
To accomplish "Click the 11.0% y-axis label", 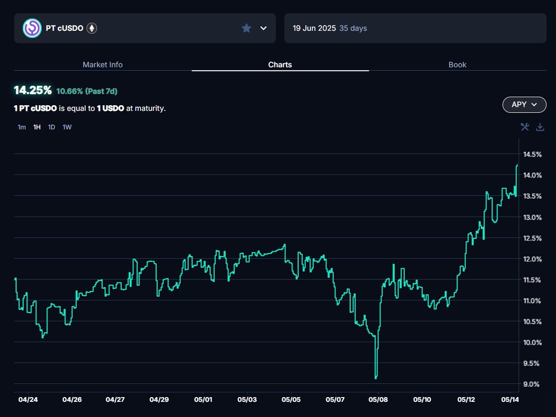I will click(532, 300).
